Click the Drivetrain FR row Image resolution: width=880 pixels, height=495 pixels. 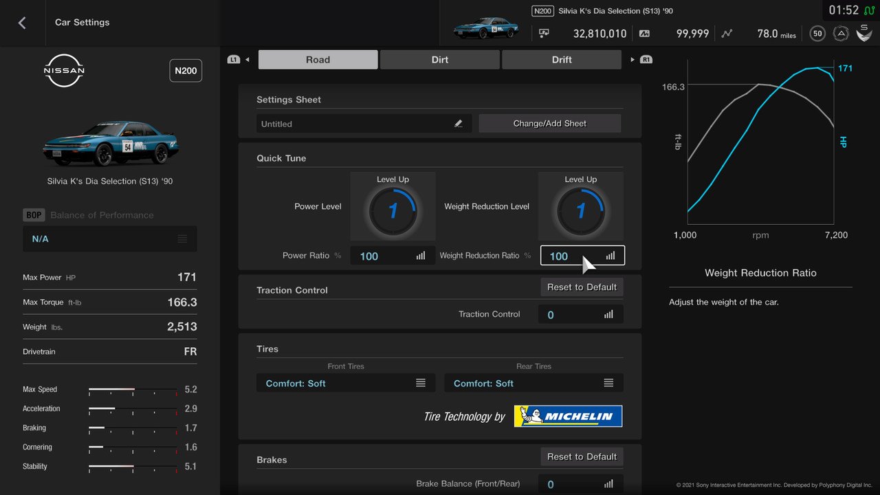click(x=110, y=351)
